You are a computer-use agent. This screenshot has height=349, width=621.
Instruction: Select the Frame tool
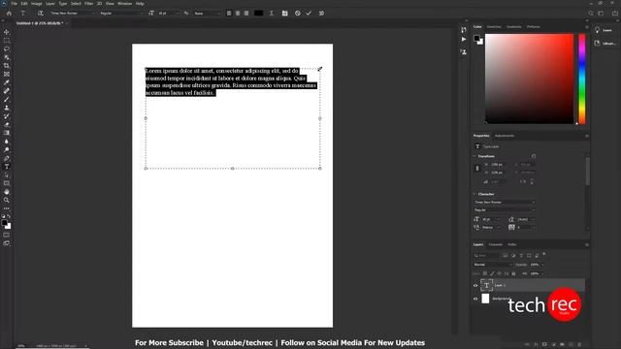pyautogui.click(x=7, y=74)
